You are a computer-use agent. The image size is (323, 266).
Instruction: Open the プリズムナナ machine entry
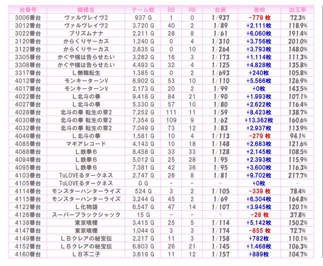click(86, 33)
